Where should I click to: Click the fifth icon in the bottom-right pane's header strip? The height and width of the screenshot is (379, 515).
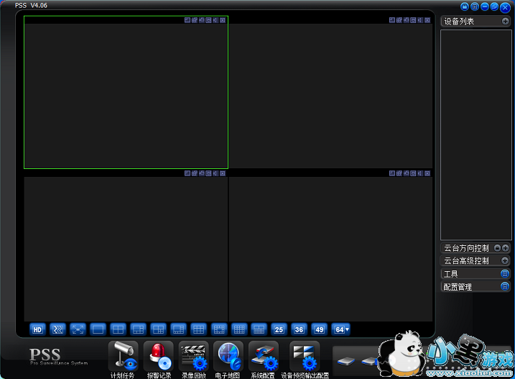(x=420, y=173)
